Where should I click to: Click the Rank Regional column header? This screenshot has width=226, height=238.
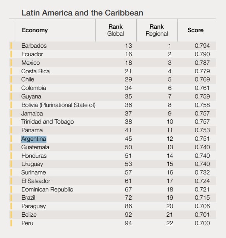(157, 30)
